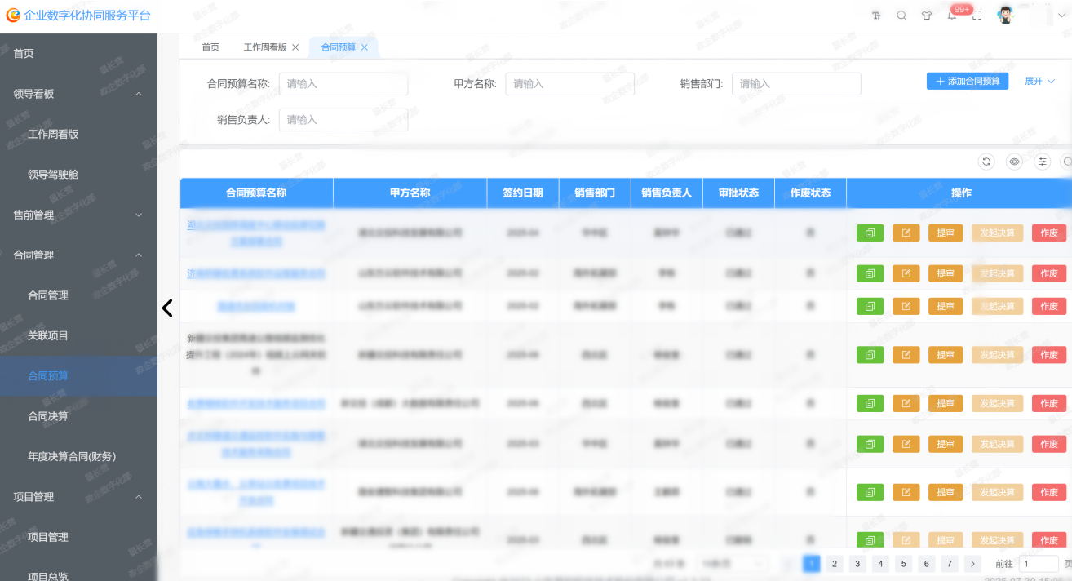
Task: Click the 添加合同预算 button
Action: pos(968,82)
